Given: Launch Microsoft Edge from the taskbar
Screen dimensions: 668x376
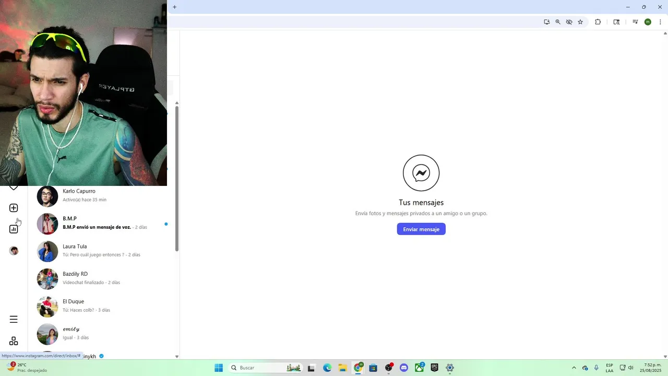Looking at the screenshot, I should point(327,368).
